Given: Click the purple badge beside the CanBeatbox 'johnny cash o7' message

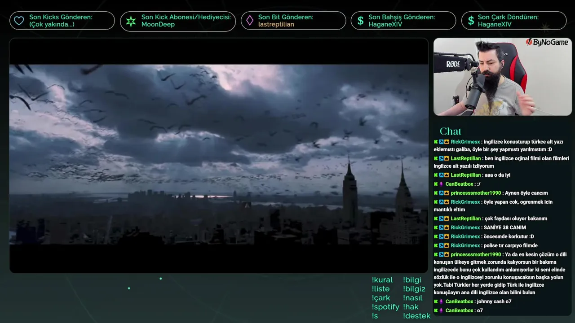Looking at the screenshot, I should coord(442,301).
